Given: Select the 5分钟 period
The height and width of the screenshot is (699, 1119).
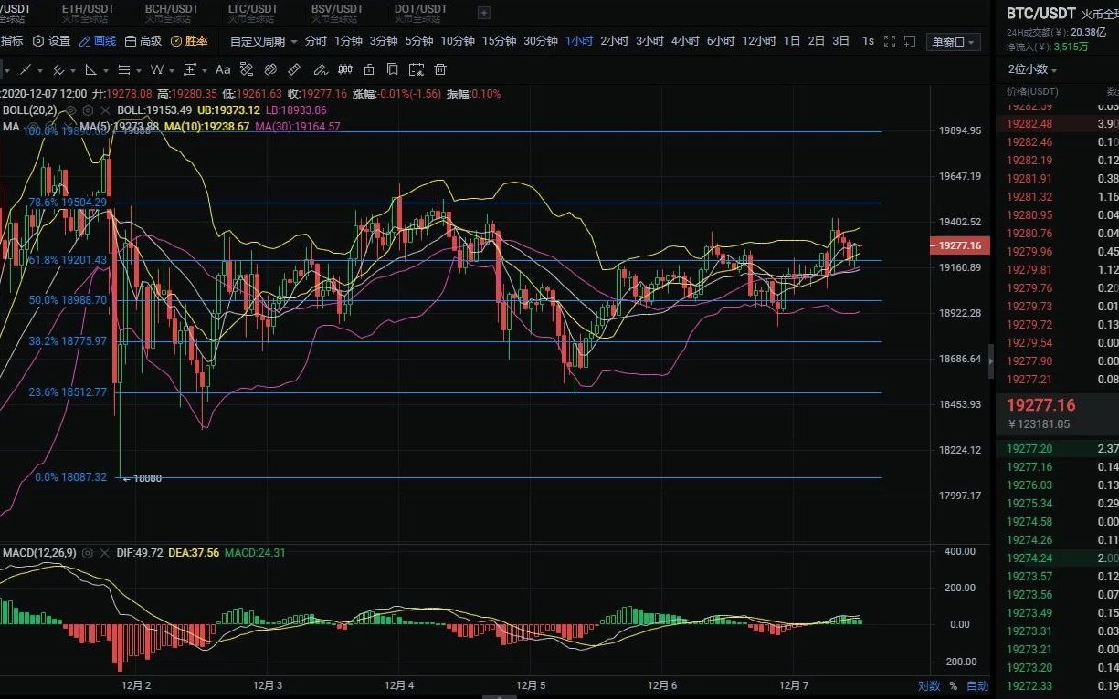Looking at the screenshot, I should (x=419, y=41).
